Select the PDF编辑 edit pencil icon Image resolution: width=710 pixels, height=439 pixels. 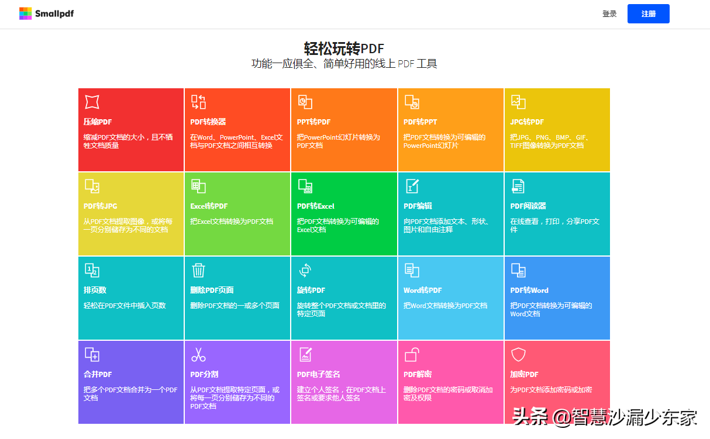pos(412,186)
